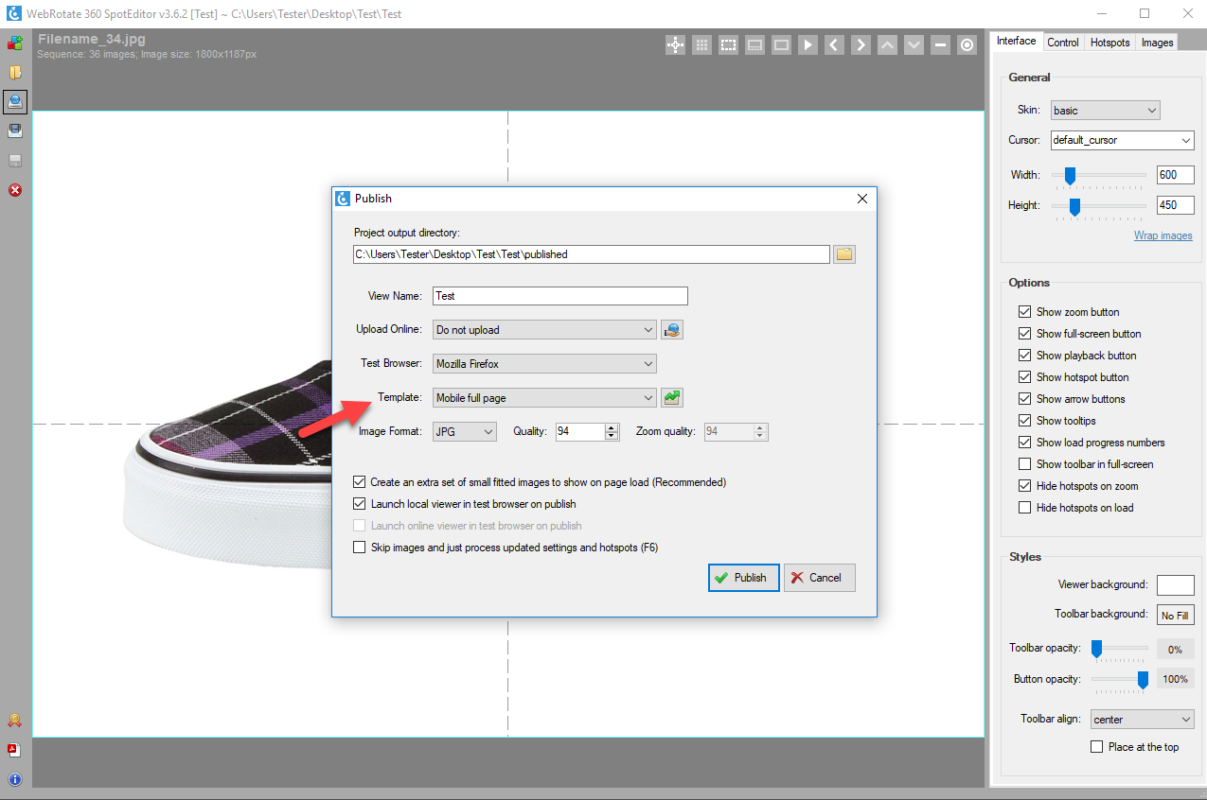The image size is (1207, 800).
Task: Click the red close project icon in sidebar
Action: tap(15, 190)
